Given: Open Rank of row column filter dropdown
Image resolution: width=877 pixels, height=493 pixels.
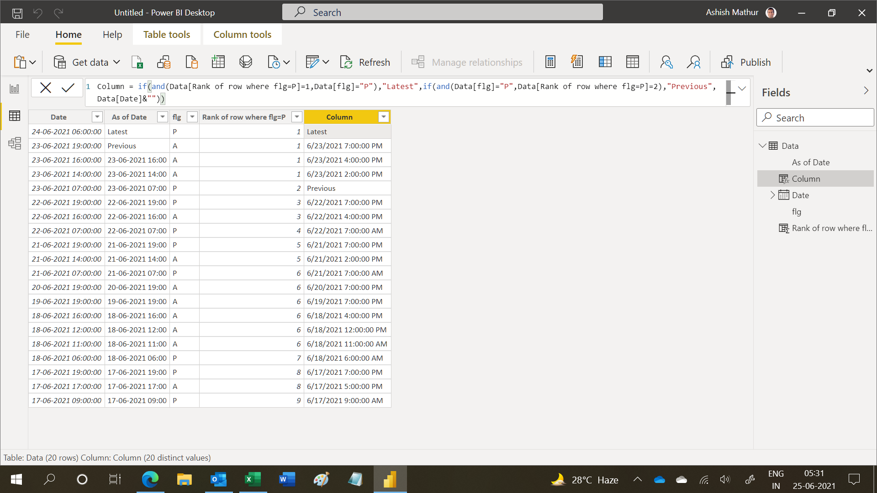Looking at the screenshot, I should coord(297,117).
